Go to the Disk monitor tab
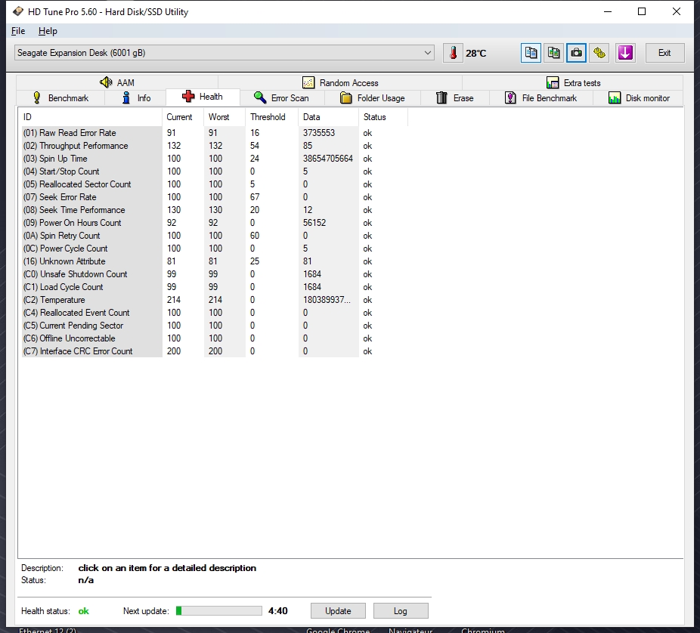700x633 pixels. point(639,98)
